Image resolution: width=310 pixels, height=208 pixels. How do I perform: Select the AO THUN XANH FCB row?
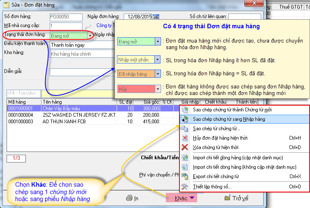coord(66,122)
